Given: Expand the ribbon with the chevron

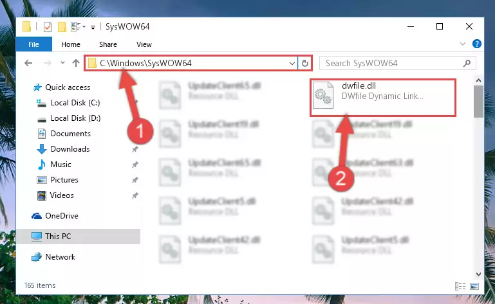Looking at the screenshot, I should [x=462, y=44].
